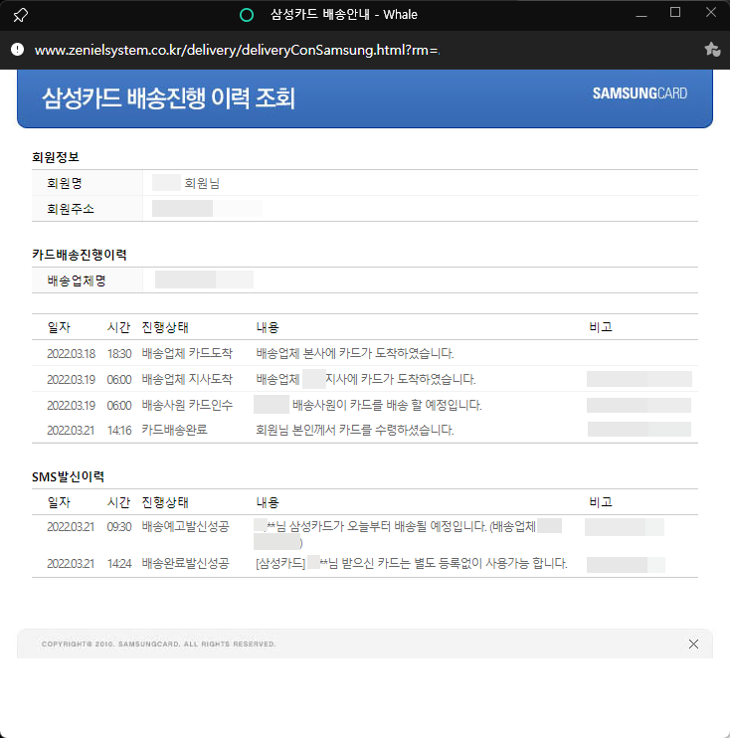
Task: Pin the Whale popup window
Action: (20, 15)
